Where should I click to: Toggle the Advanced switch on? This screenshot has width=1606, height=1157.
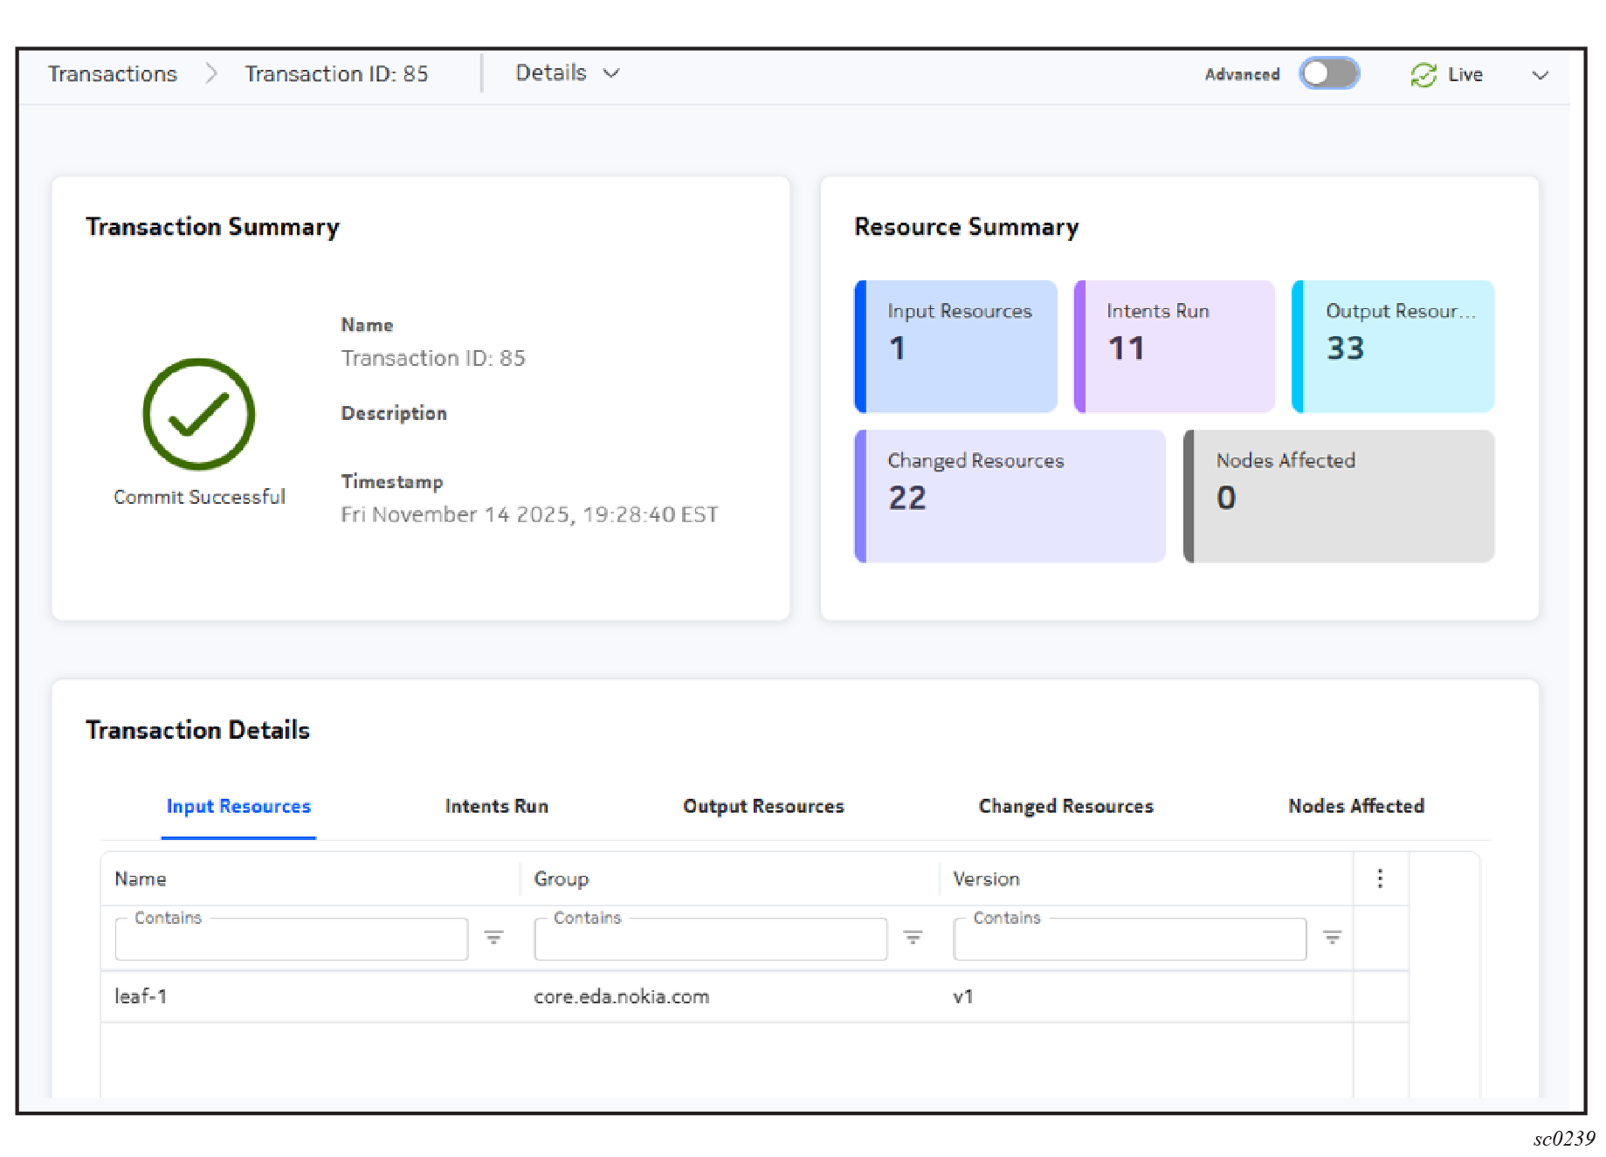(1328, 74)
